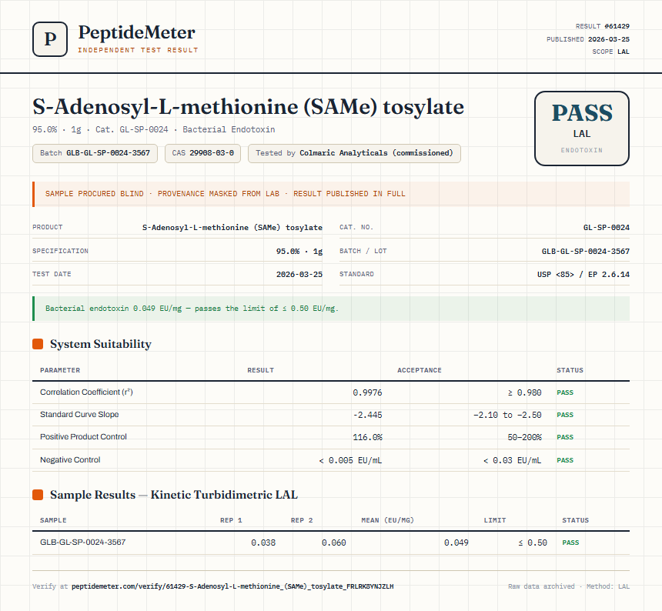662x611 pixels.
Task: Click the TEST DATE value 2026-03-25
Action: pos(299,274)
